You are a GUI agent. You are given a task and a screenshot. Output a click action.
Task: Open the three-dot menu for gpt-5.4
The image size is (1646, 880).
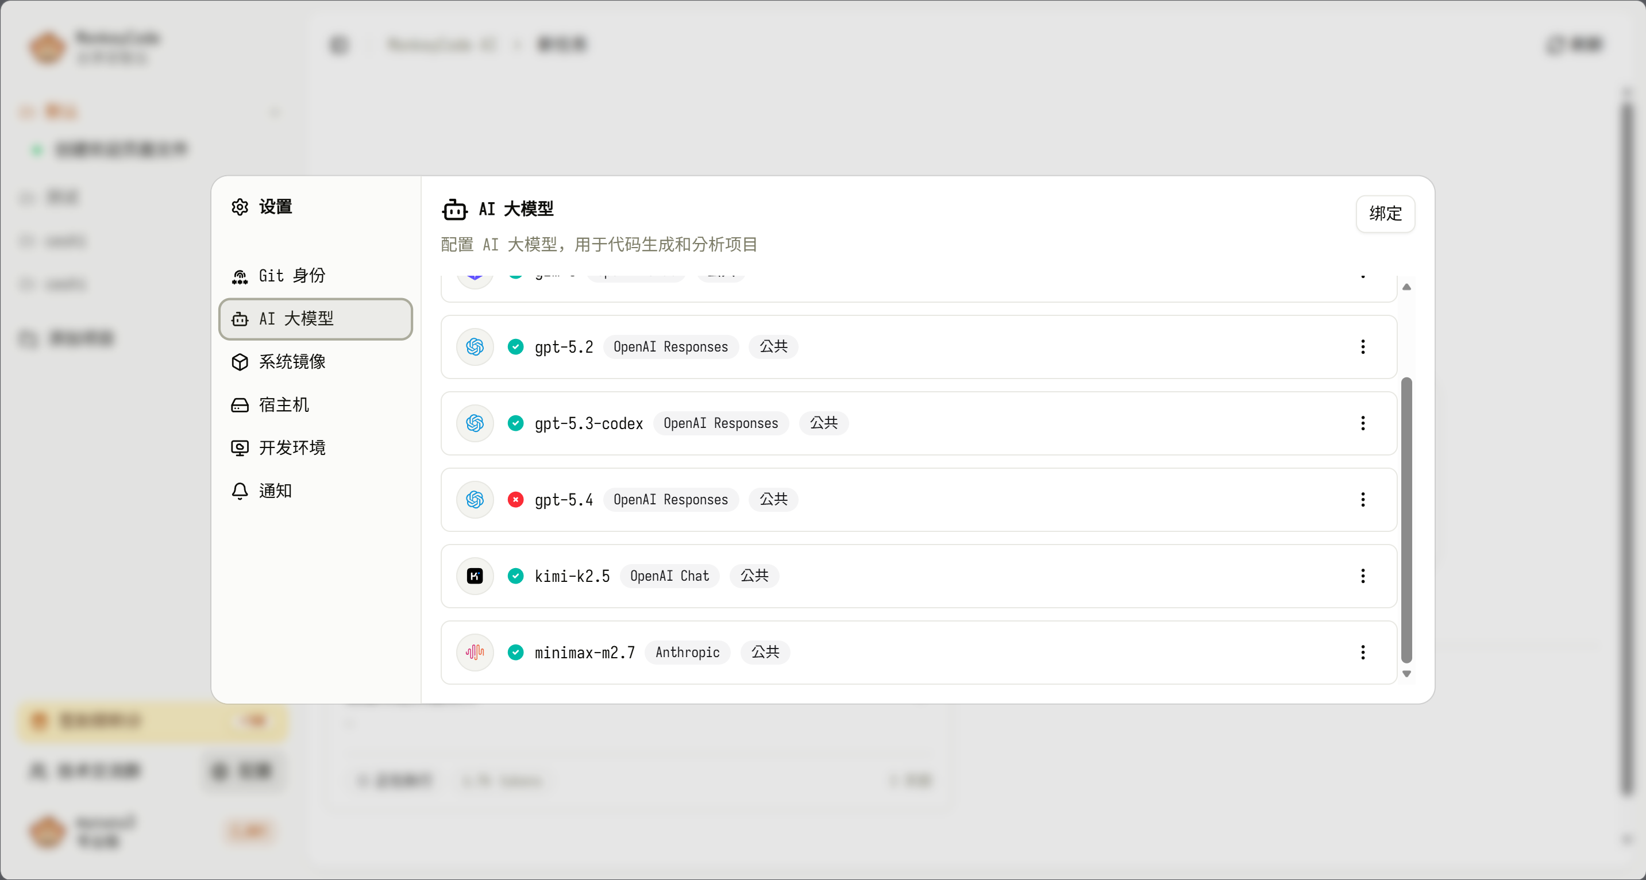(1362, 499)
